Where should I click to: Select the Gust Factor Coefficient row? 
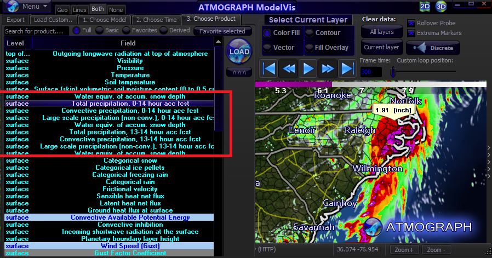tap(109, 253)
